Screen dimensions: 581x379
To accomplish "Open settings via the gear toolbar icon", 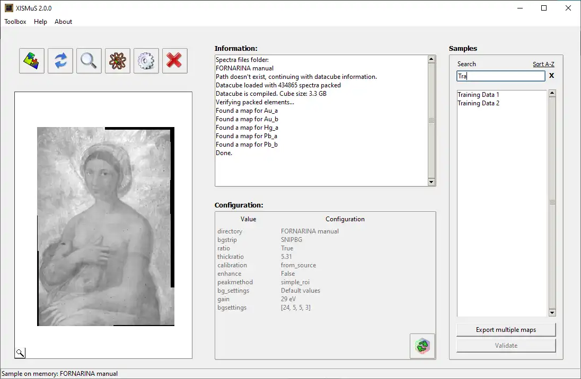I will [146, 60].
